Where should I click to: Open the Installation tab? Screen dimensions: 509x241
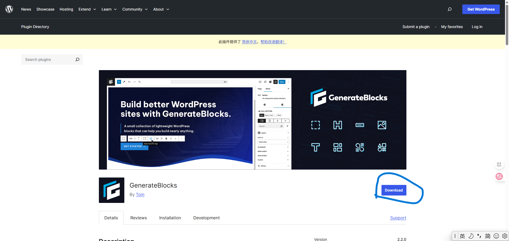tap(170, 218)
